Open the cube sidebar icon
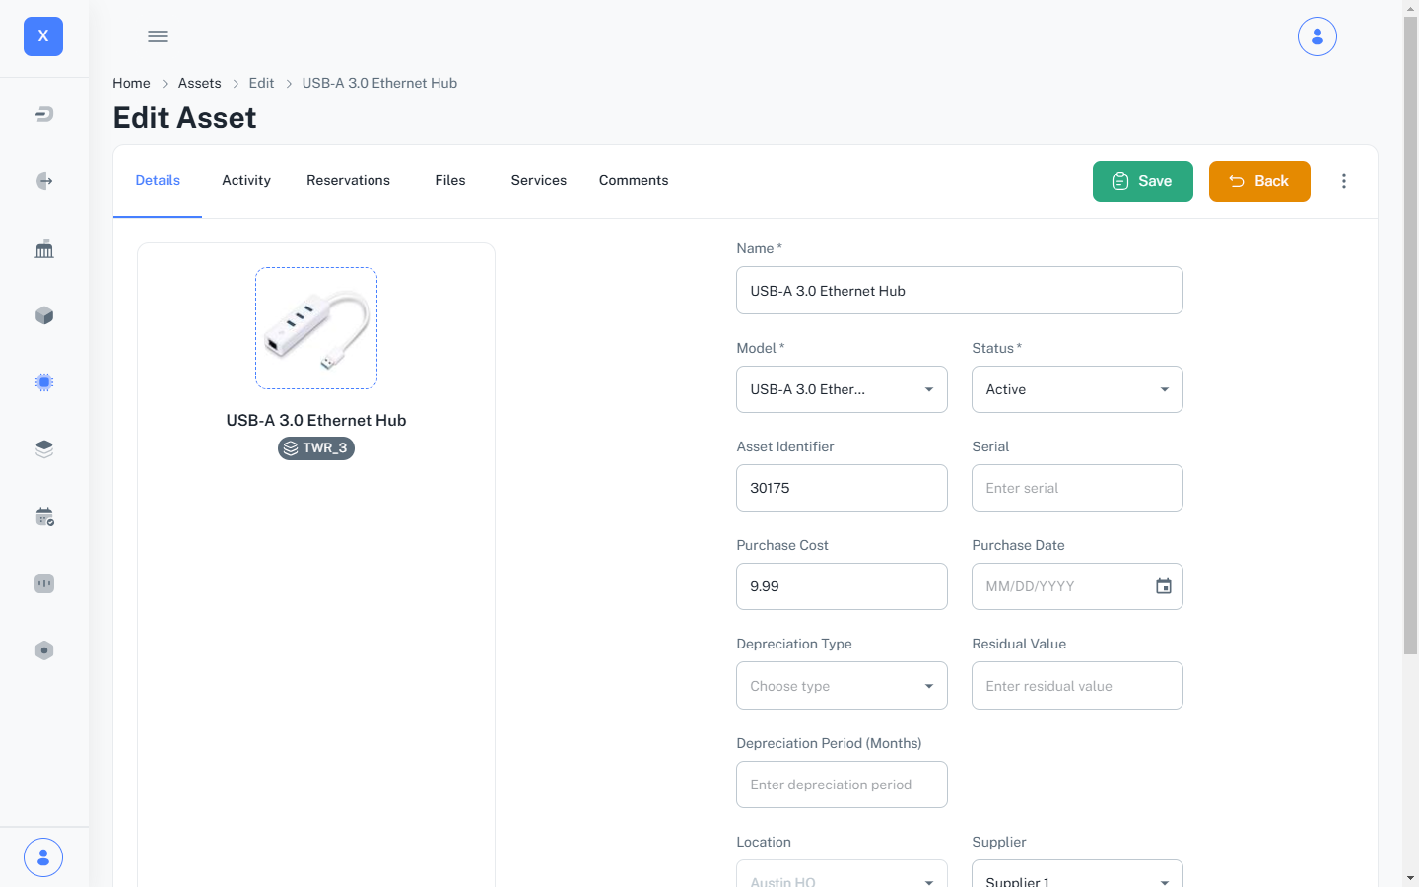Viewport: 1419px width, 887px height. click(44, 315)
